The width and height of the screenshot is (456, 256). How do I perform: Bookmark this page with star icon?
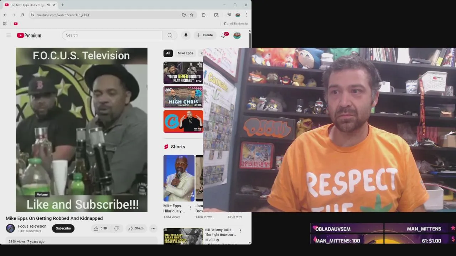pyautogui.click(x=192, y=15)
